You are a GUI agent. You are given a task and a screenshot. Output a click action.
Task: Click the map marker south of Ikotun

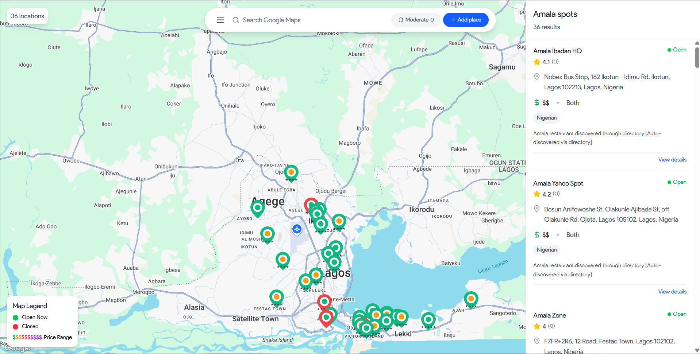pos(283,260)
